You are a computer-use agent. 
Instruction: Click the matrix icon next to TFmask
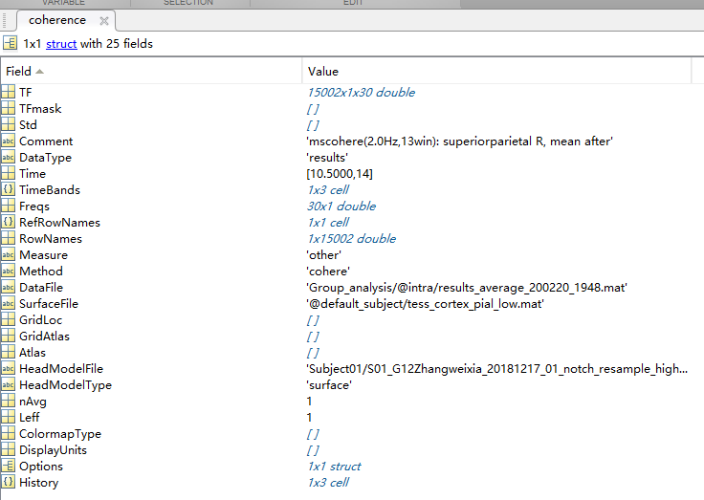(x=8, y=108)
